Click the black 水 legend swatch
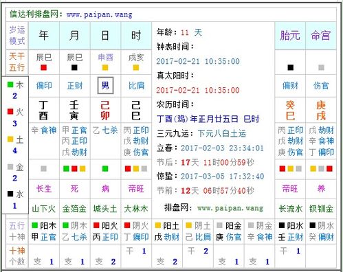Viewport: 343px width, 272px height. (x=10, y=194)
